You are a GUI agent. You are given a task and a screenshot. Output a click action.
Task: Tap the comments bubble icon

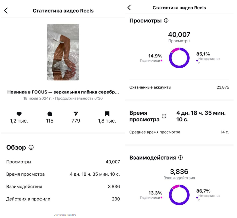click(50, 114)
